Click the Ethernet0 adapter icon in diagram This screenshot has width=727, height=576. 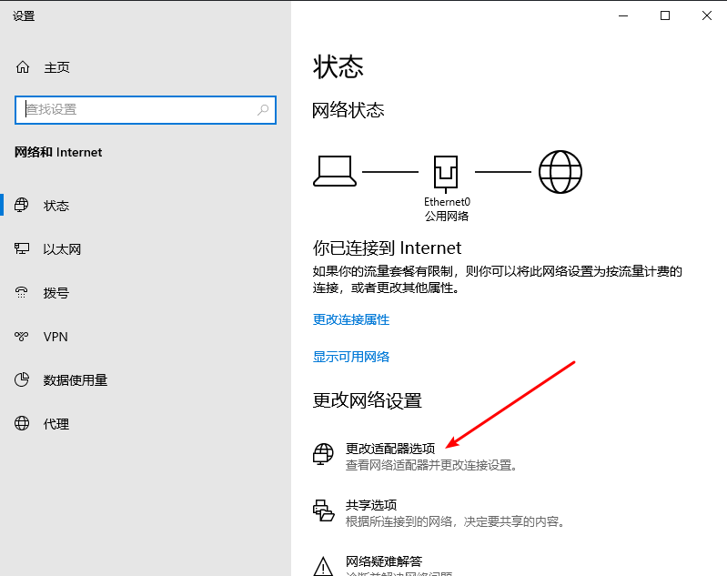(446, 174)
